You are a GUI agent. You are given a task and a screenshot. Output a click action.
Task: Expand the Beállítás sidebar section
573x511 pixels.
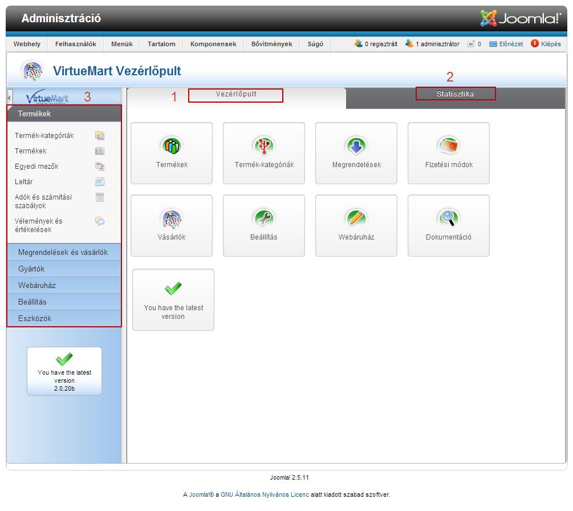click(64, 302)
